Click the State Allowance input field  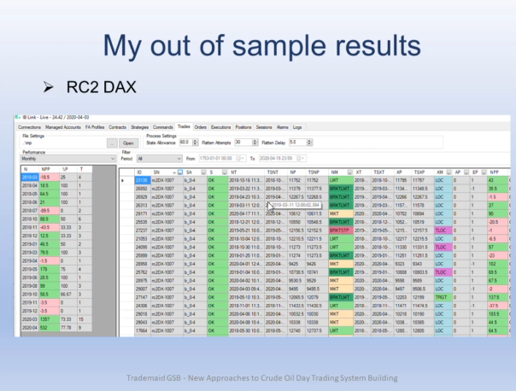point(184,142)
